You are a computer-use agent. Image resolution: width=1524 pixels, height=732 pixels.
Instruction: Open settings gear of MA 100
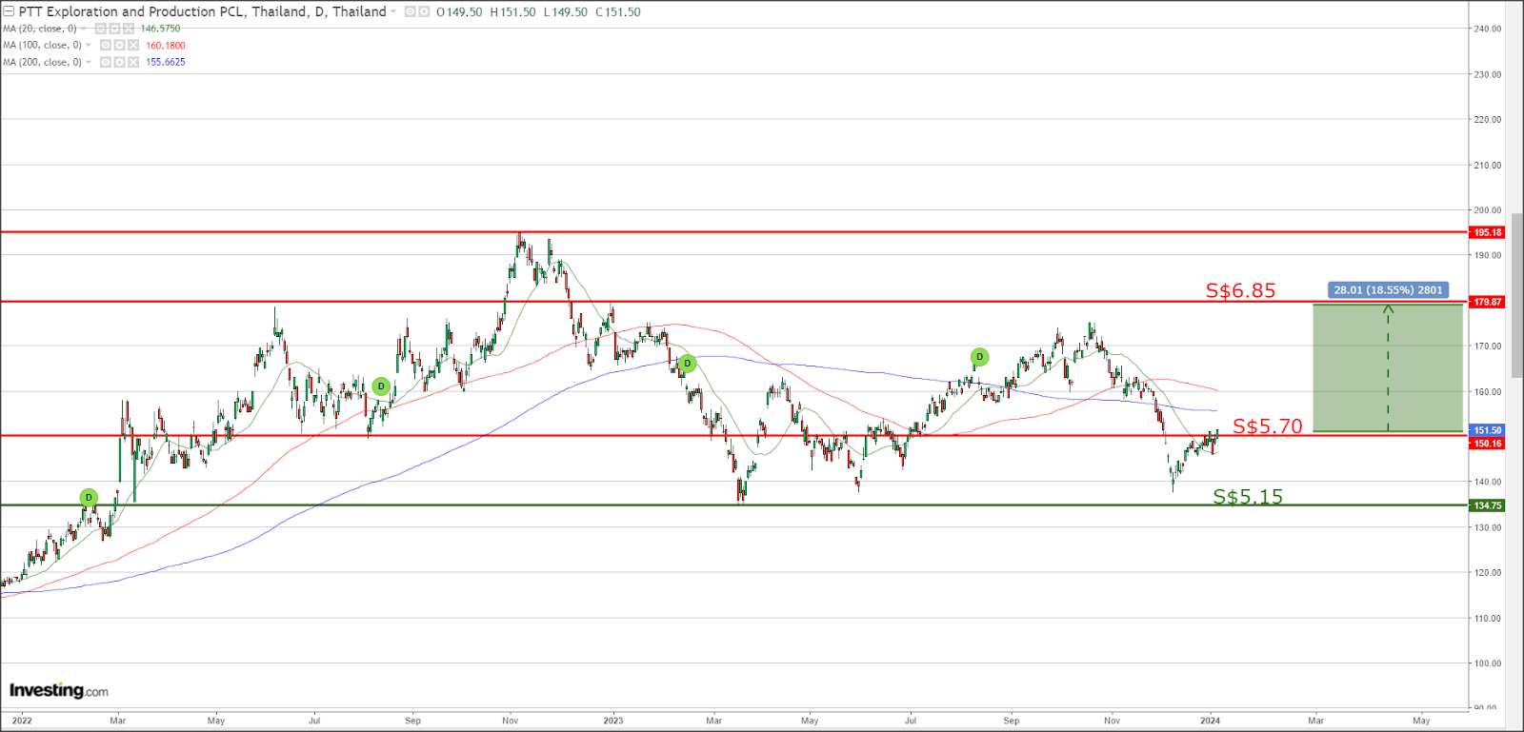(119, 46)
